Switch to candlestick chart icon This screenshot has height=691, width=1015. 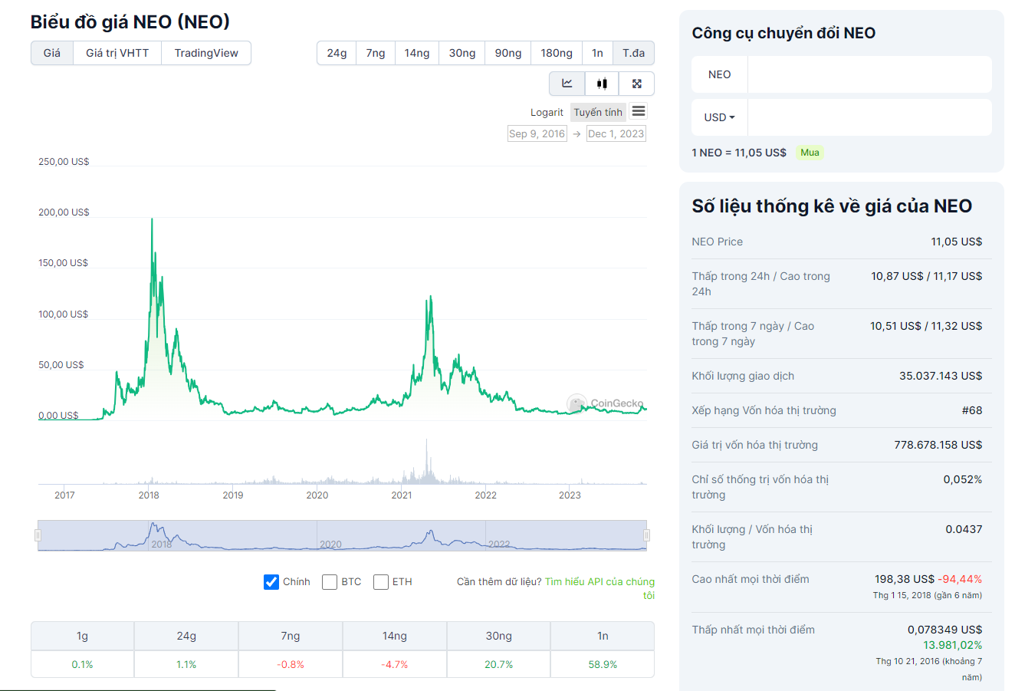(602, 84)
